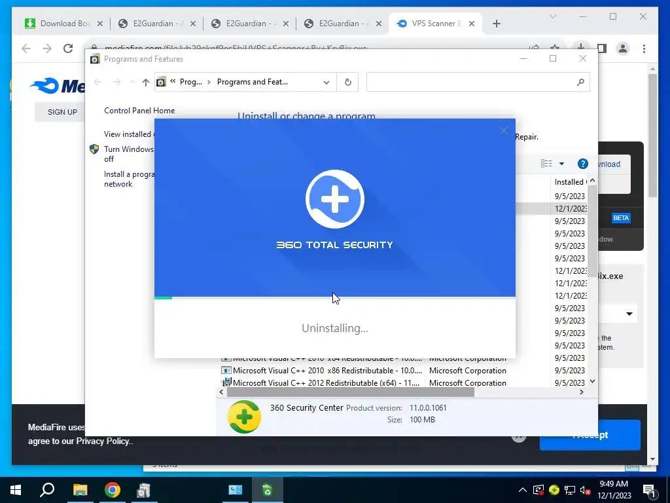Open Chrome downloads icon
The height and width of the screenshot is (503, 670).
pyautogui.click(x=580, y=47)
